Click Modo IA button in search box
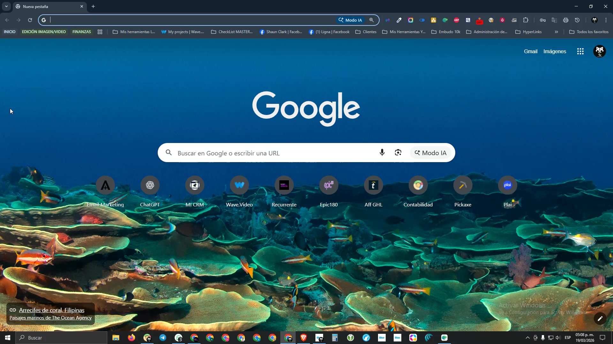This screenshot has height=344, width=613. [x=430, y=153]
